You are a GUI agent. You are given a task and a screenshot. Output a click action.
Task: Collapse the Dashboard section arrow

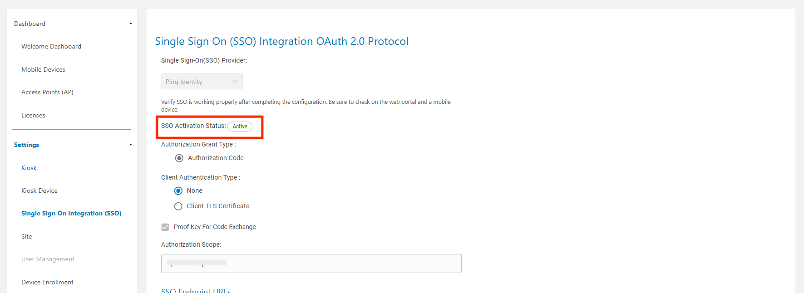pos(131,24)
